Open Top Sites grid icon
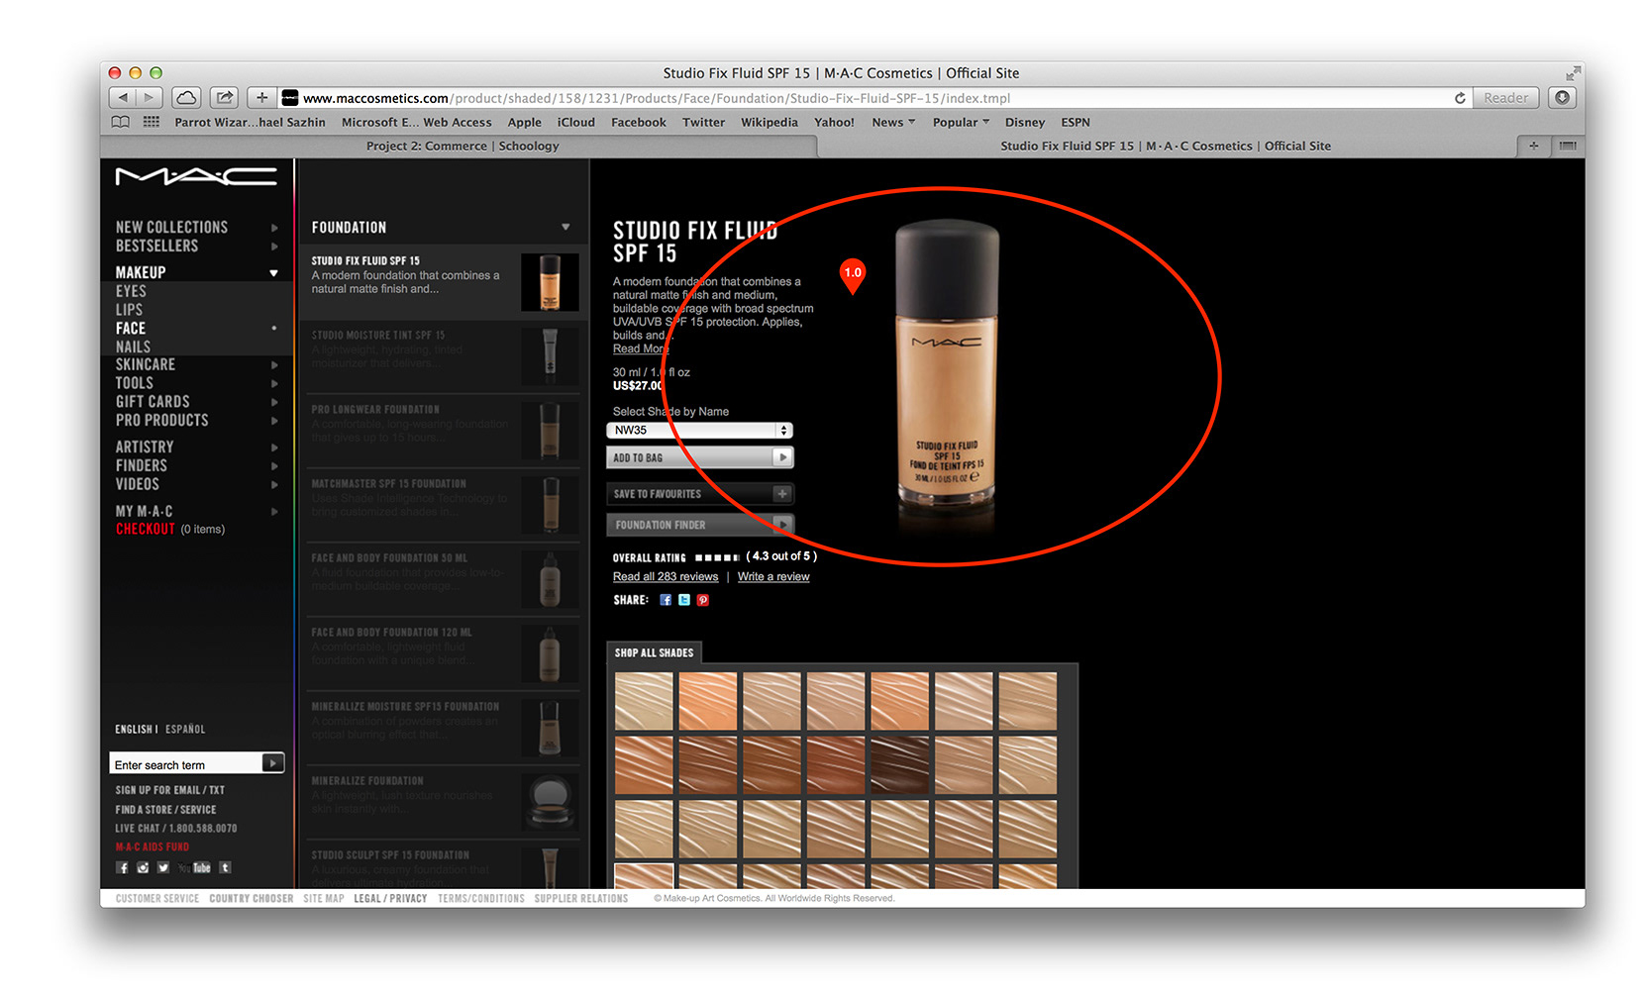 tap(152, 122)
